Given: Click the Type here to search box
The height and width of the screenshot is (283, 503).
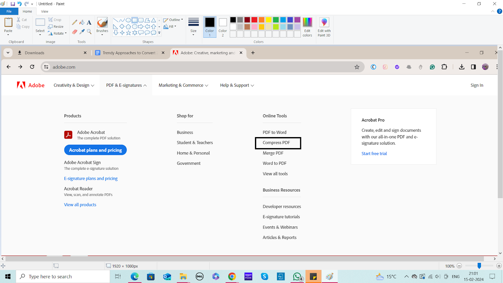Looking at the screenshot, I should (63, 276).
